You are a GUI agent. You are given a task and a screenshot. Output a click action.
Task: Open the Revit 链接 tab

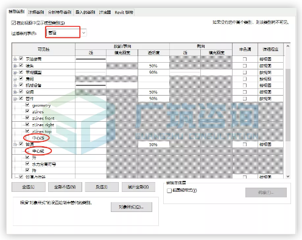(124, 12)
